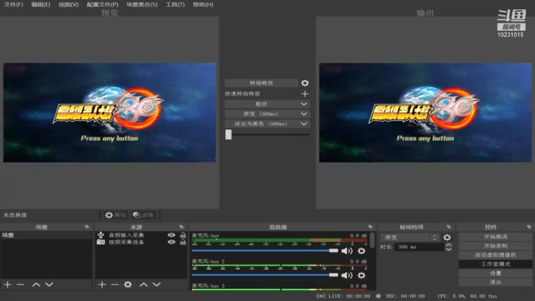The height and width of the screenshot is (301, 535).
Task: Open 属性 properties gear button
Action: tap(115, 215)
